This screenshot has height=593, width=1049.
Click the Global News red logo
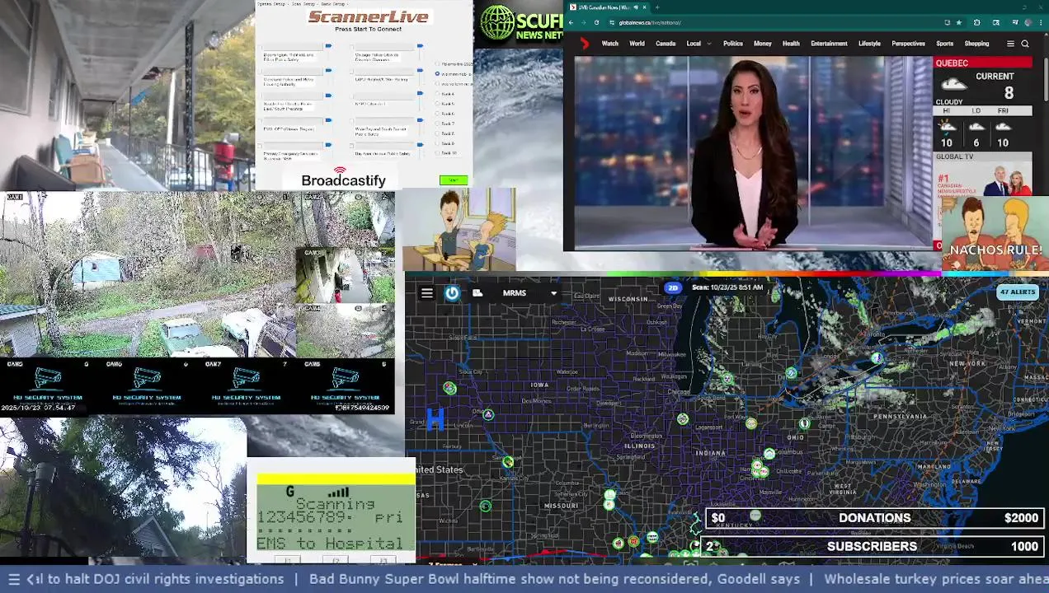click(x=585, y=44)
